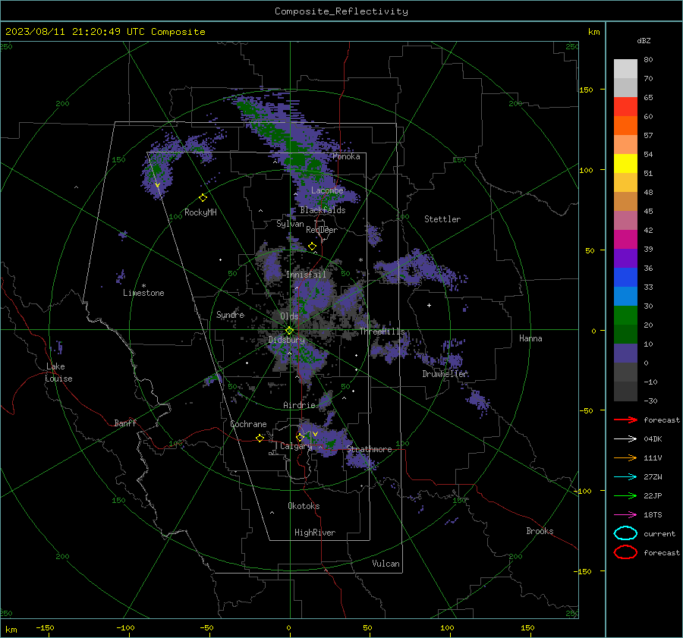
Task: Click the Strathmore city label
Action: [369, 449]
